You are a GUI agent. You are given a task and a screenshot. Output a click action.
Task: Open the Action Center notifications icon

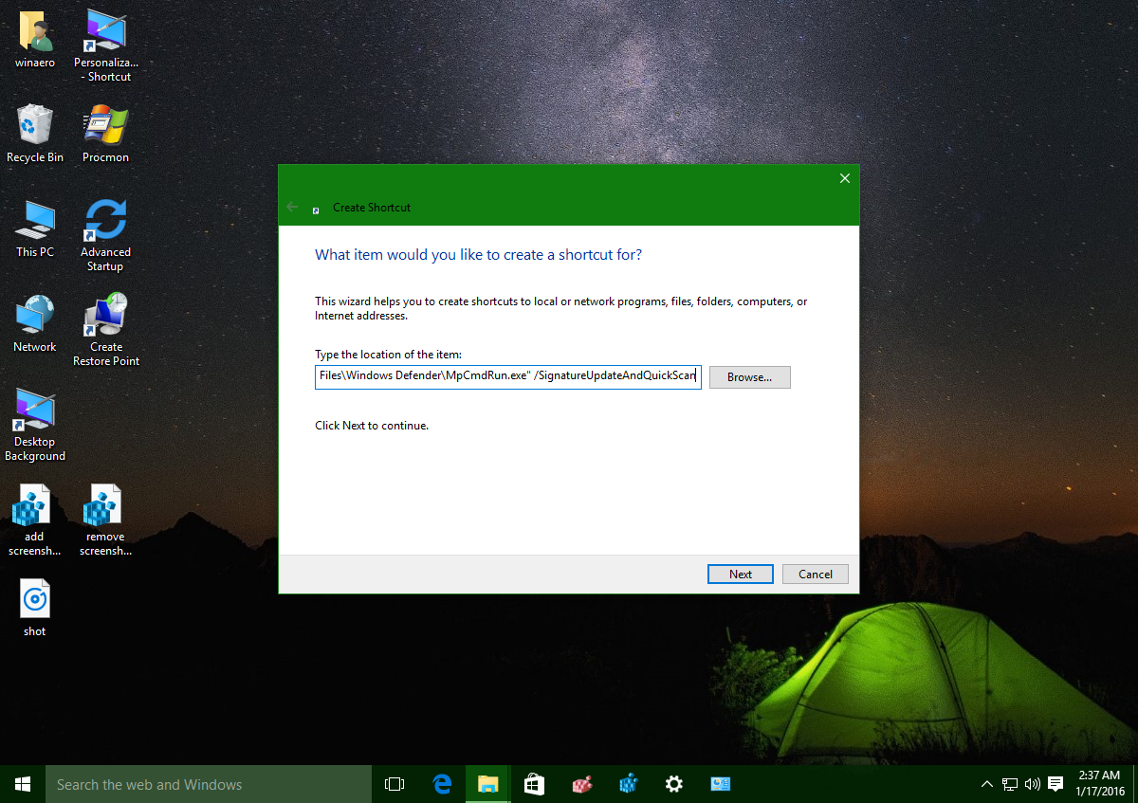(1055, 784)
